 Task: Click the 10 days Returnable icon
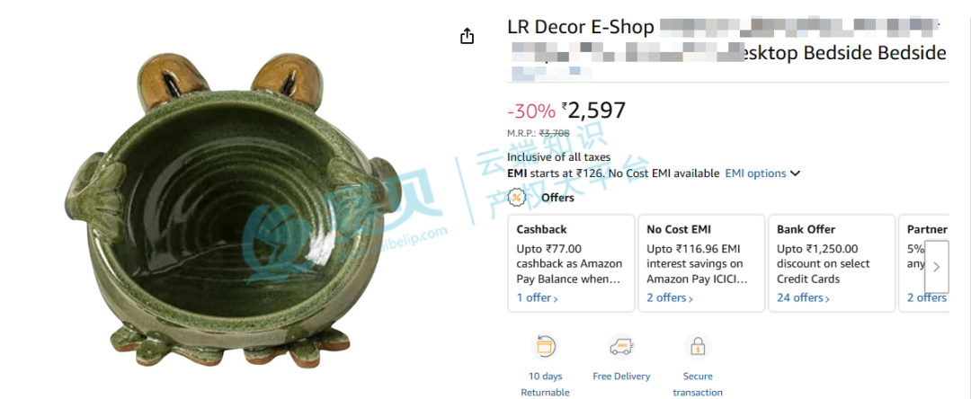click(544, 347)
